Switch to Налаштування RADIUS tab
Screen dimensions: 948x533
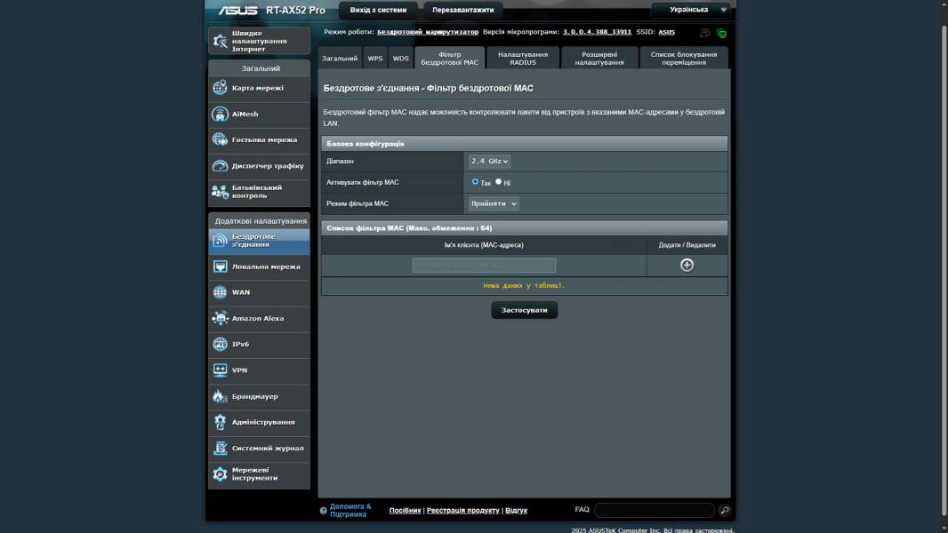(523, 59)
